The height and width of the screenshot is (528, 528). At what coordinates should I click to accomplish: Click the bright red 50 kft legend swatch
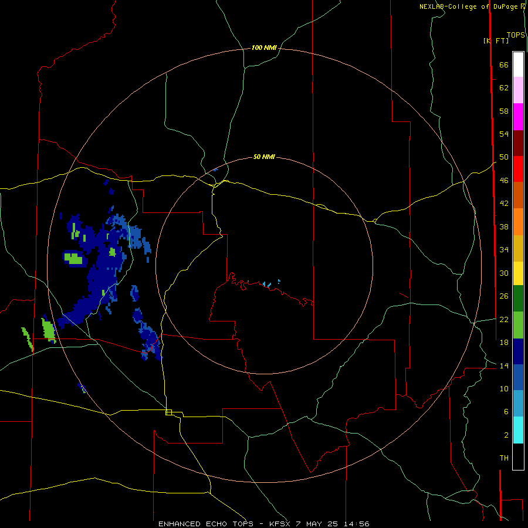pyautogui.click(x=518, y=169)
